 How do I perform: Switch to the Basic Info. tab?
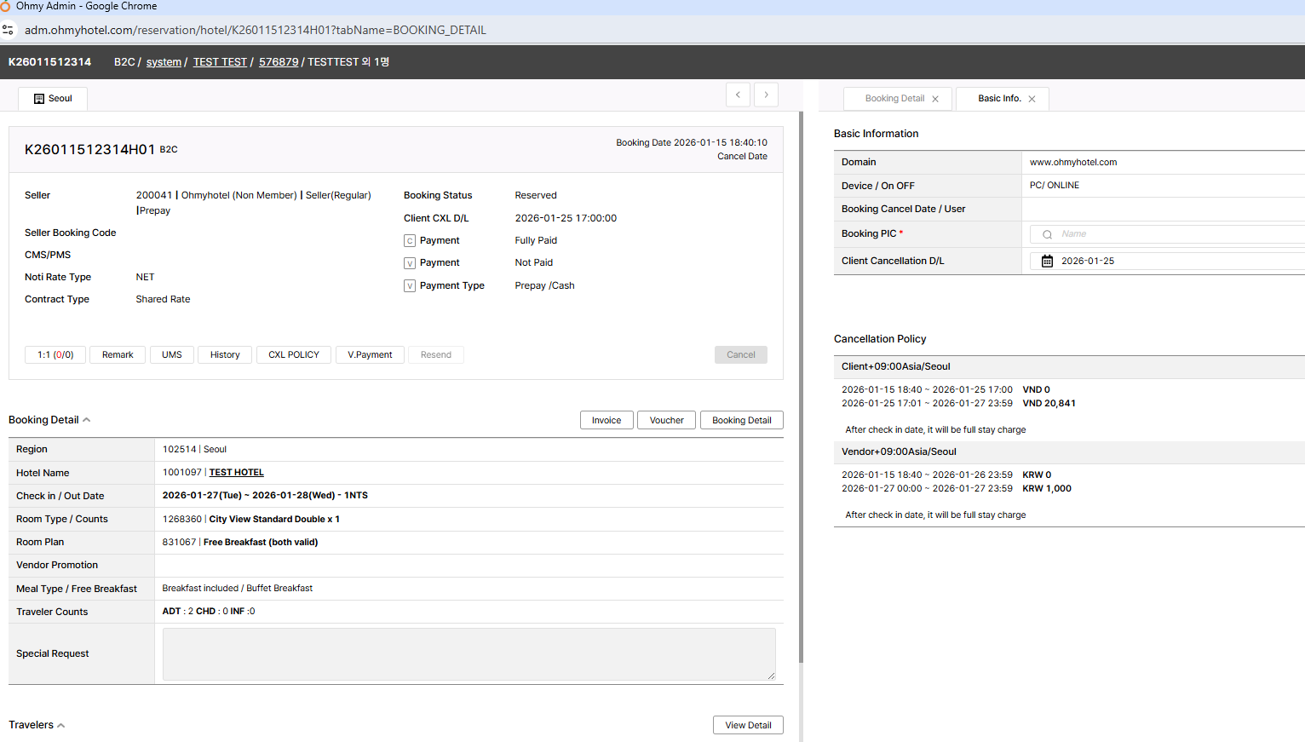point(999,99)
